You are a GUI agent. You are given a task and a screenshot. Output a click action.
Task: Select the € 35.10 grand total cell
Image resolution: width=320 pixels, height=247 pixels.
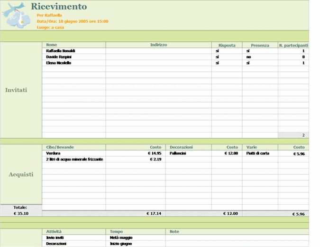tap(20, 214)
